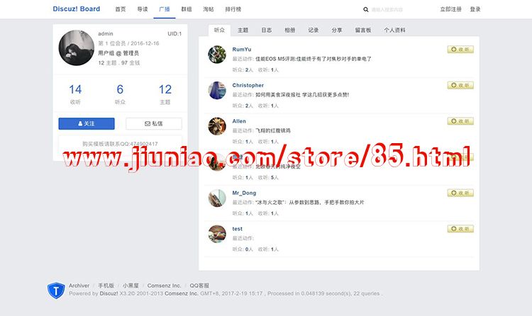Open Mr_Dong's post "冰与火之歌"

[310, 203]
